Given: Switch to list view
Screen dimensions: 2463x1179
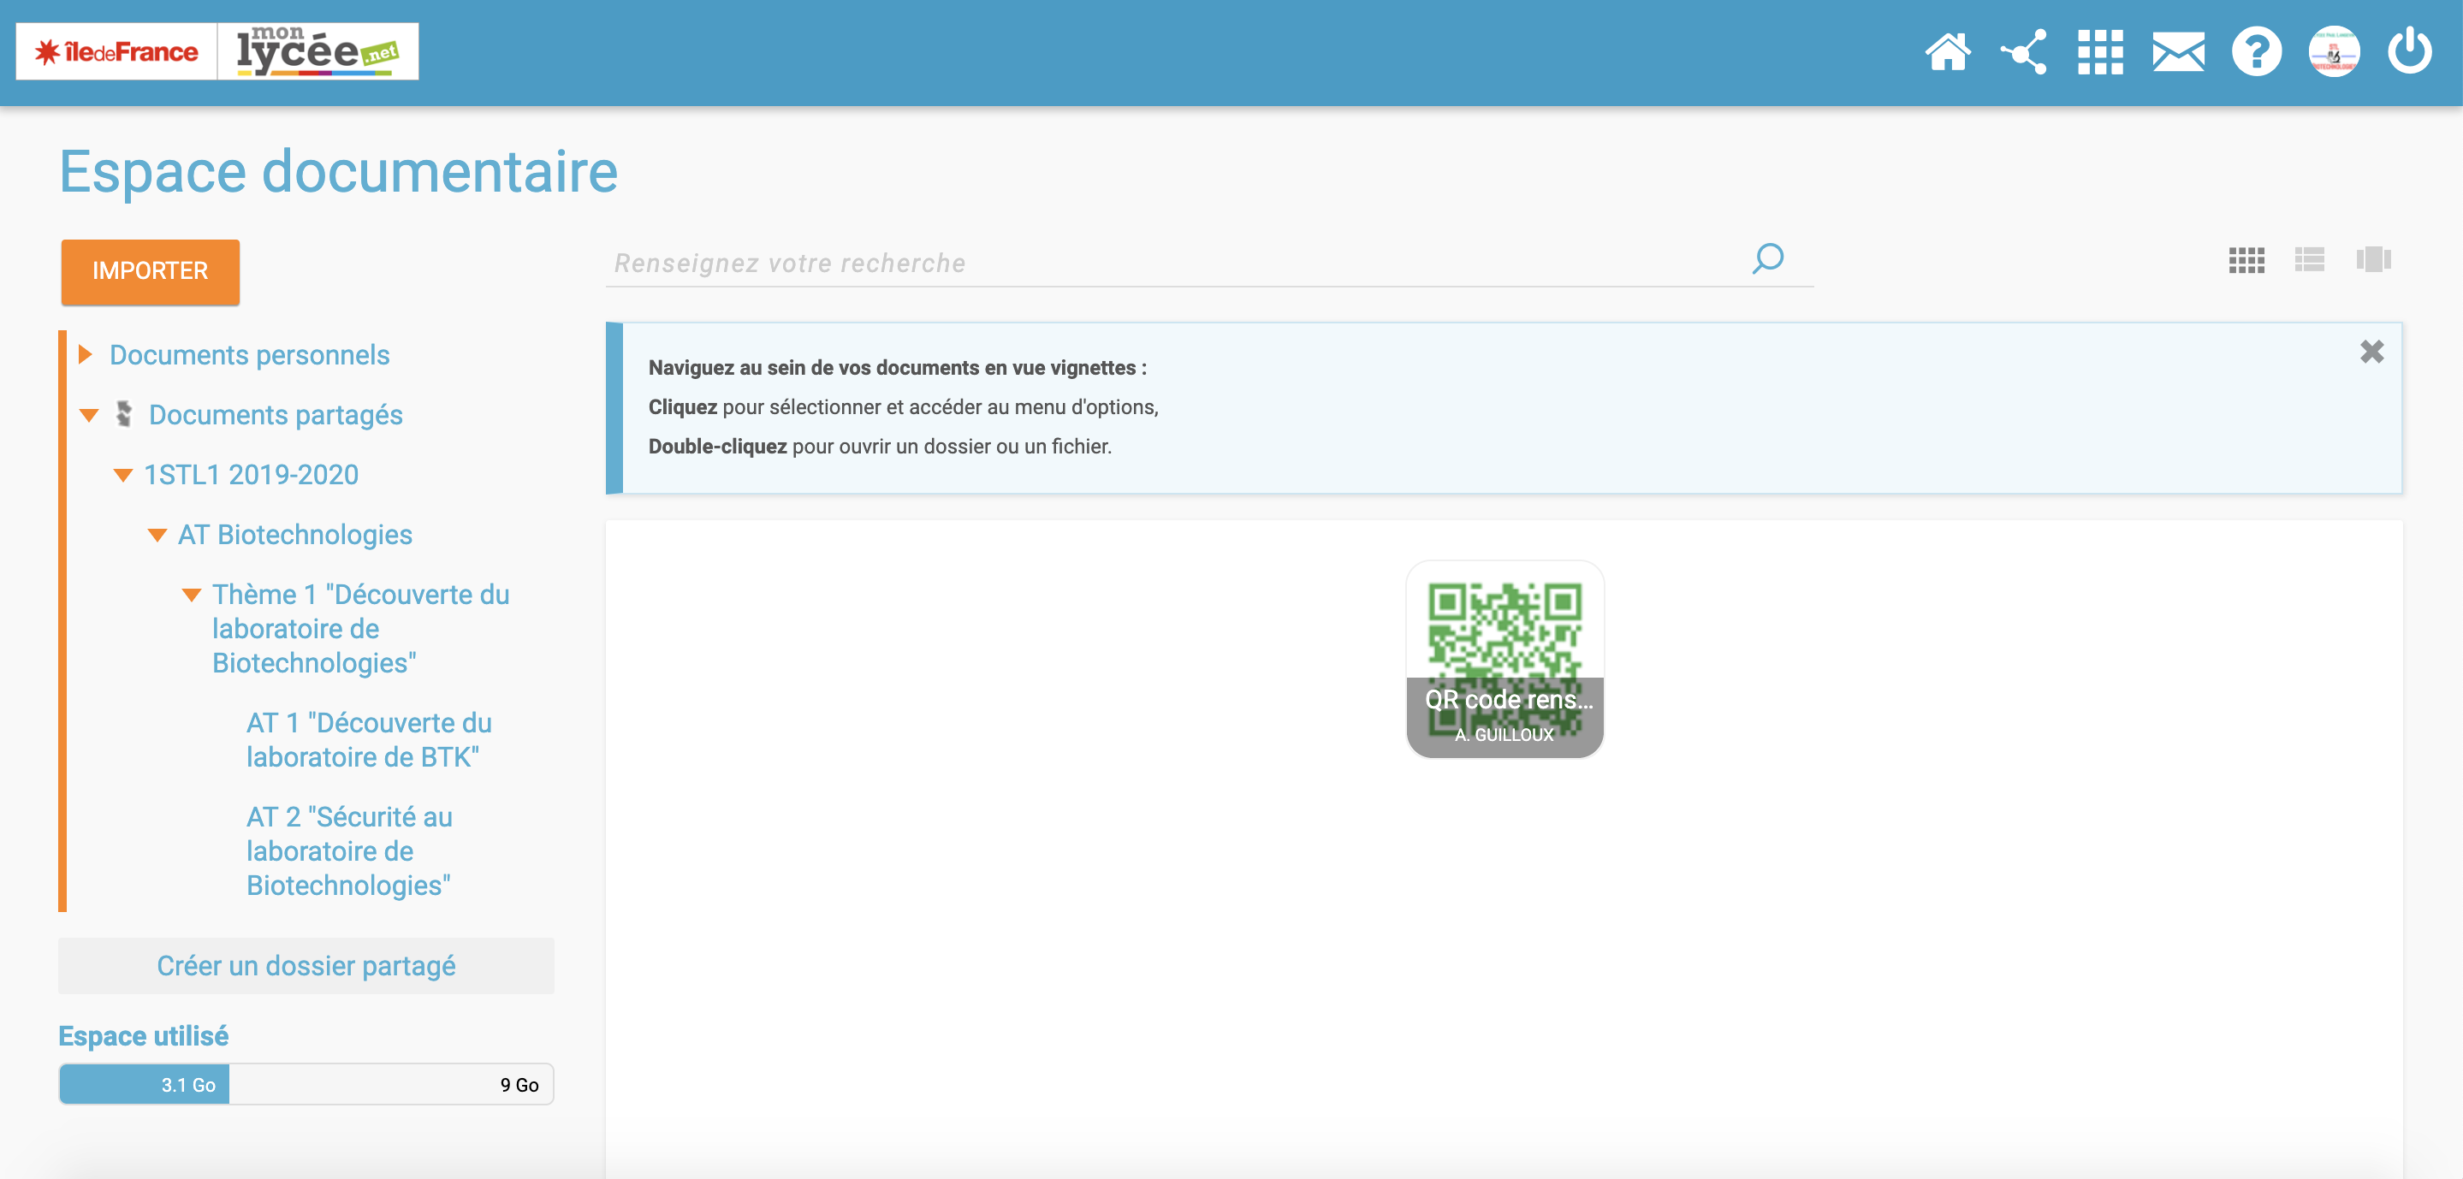Looking at the screenshot, I should (x=2309, y=260).
